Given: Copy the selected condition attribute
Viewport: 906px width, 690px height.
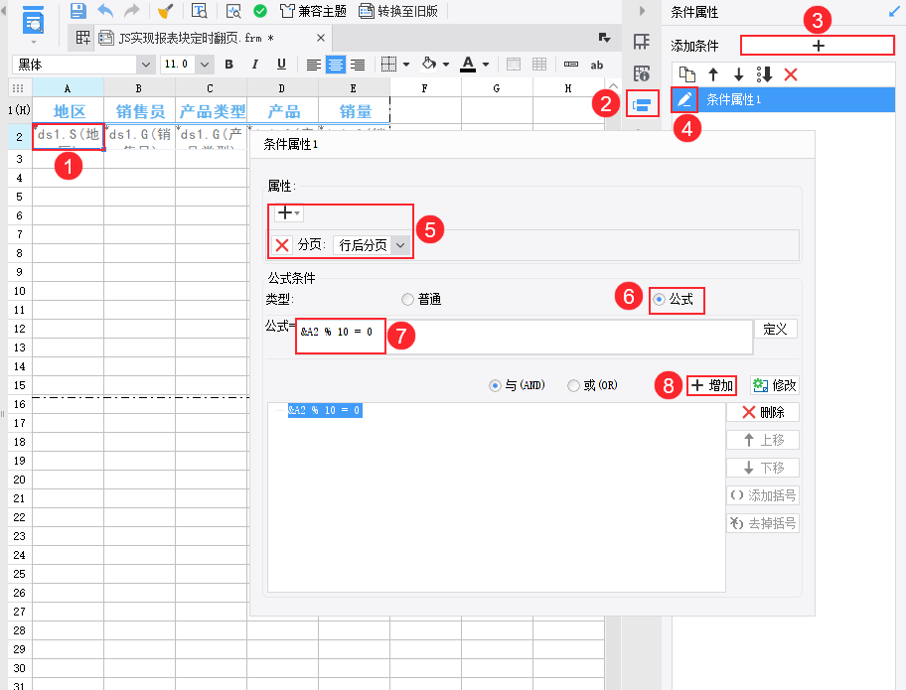Looking at the screenshot, I should point(687,74).
